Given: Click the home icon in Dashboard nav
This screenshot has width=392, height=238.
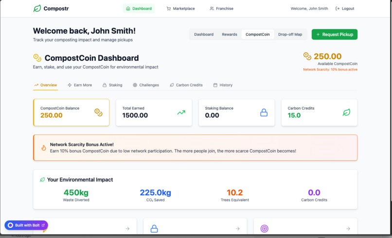Looking at the screenshot, I should tap(128, 8).
